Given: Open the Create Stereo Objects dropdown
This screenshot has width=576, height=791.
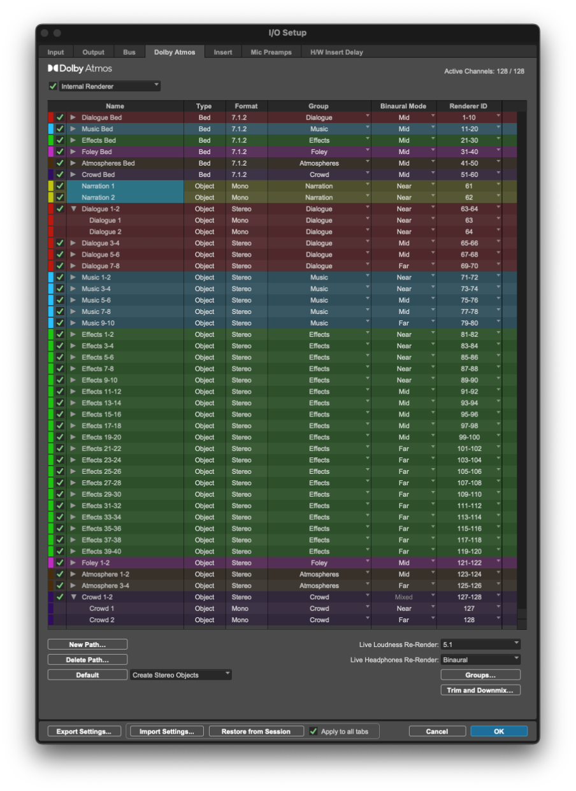Looking at the screenshot, I should pyautogui.click(x=180, y=674).
